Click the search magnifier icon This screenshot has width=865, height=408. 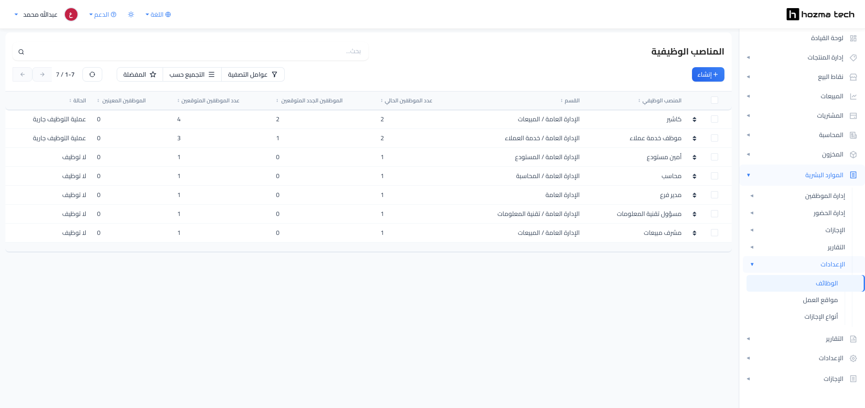point(21,52)
